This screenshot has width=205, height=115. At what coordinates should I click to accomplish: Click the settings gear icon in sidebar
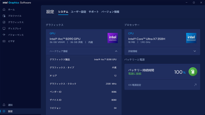[x=4, y=111]
